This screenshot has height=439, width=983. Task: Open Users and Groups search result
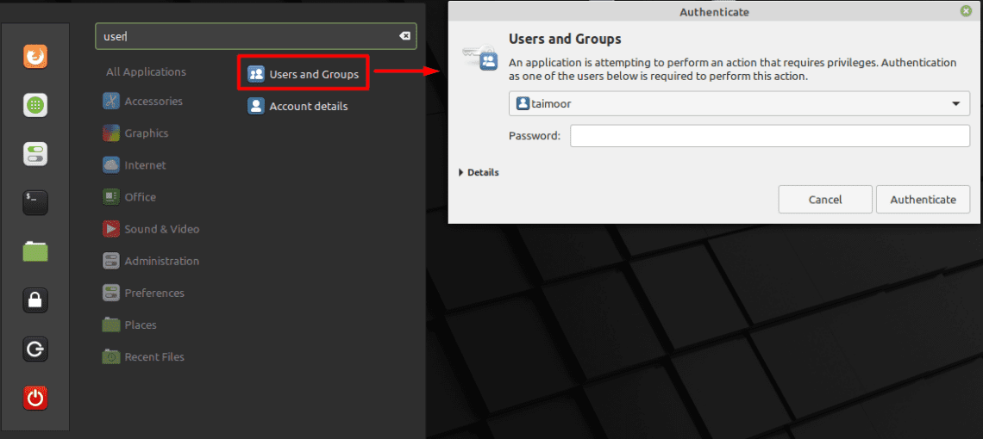[304, 75]
